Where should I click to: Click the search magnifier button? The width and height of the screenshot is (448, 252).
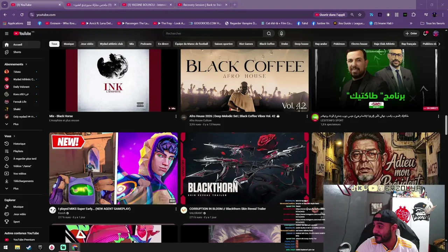pyautogui.click(x=269, y=34)
